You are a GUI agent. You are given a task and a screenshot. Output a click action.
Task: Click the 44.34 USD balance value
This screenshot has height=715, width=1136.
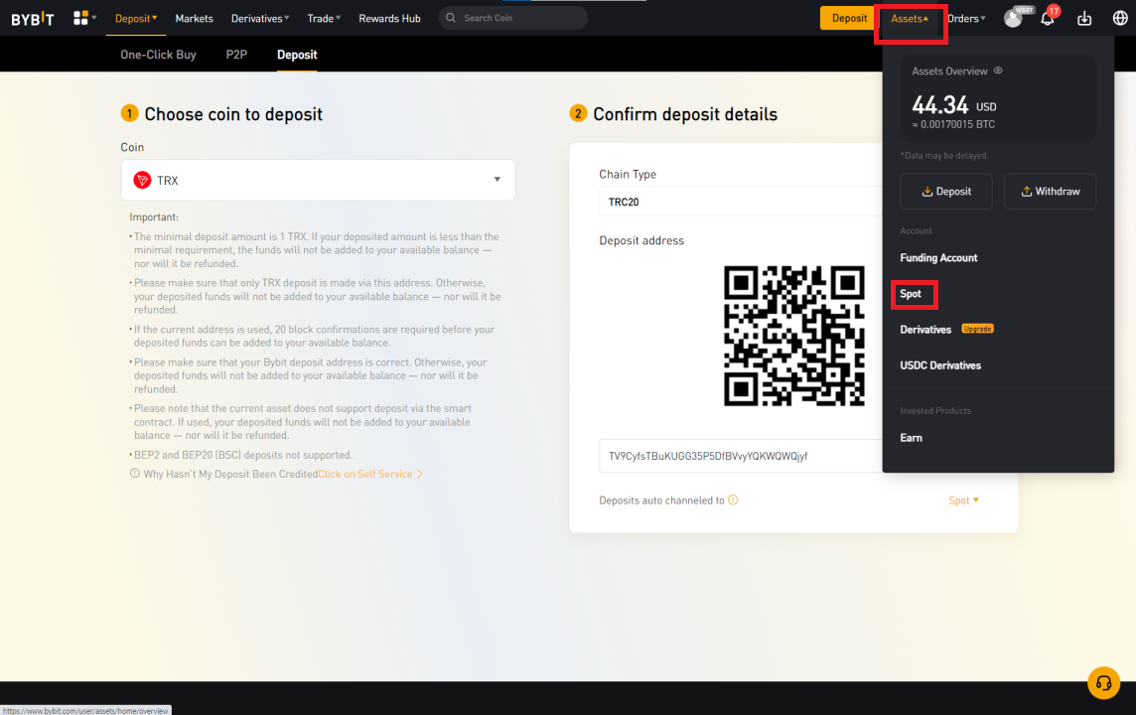[953, 105]
